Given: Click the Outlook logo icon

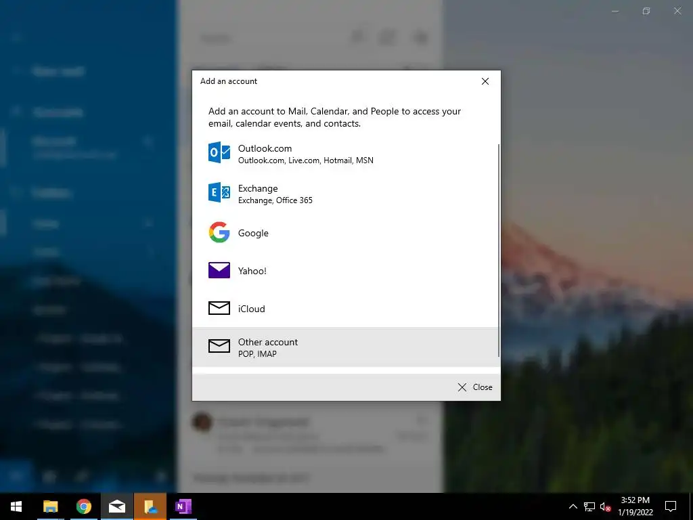Looking at the screenshot, I should [x=219, y=152].
